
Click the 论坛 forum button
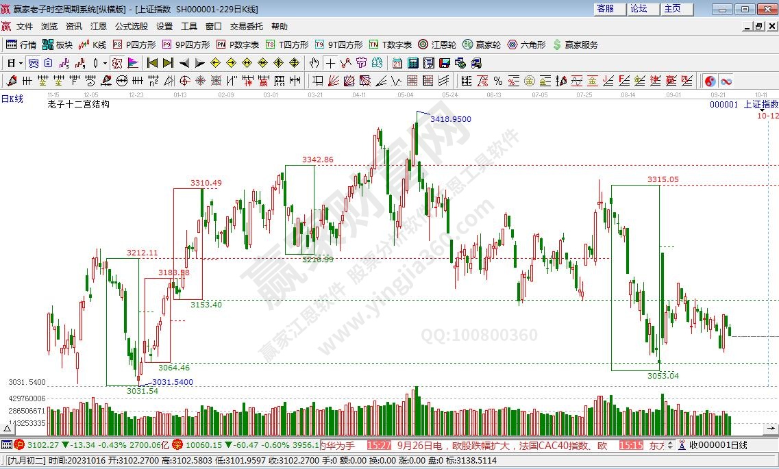pos(639,9)
